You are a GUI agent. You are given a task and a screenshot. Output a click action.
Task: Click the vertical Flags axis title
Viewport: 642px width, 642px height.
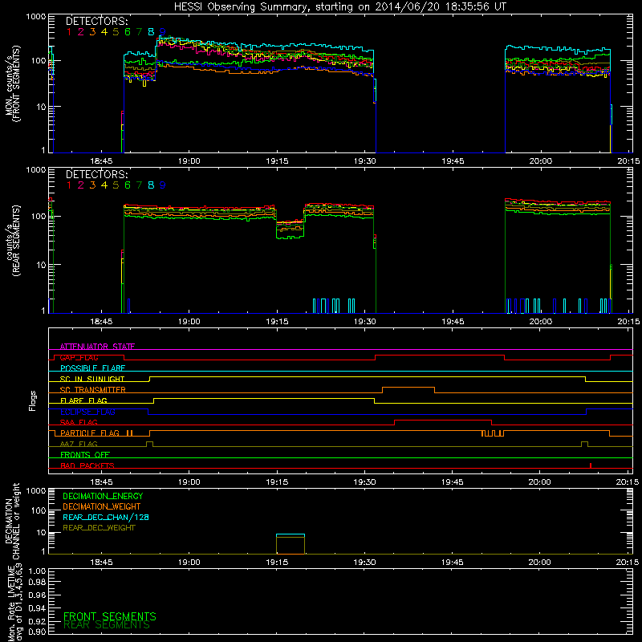33,400
